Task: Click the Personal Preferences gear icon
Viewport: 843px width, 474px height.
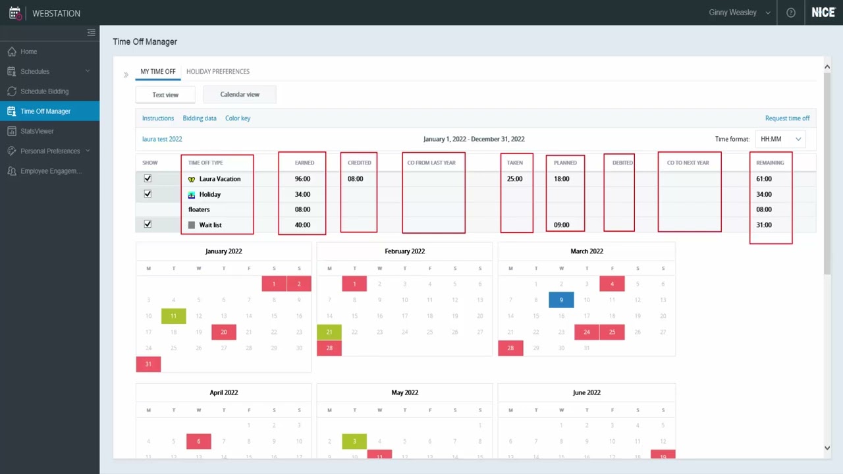Action: [12, 151]
